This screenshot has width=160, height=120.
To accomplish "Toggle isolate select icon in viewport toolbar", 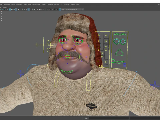I will point(34,10).
